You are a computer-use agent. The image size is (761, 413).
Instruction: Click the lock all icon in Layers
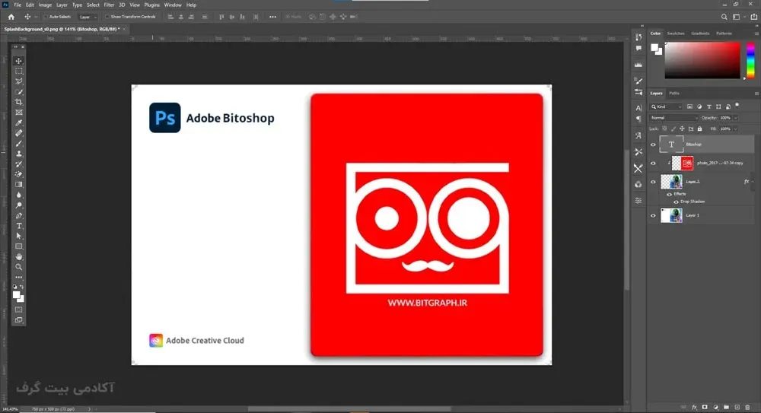[700, 129]
